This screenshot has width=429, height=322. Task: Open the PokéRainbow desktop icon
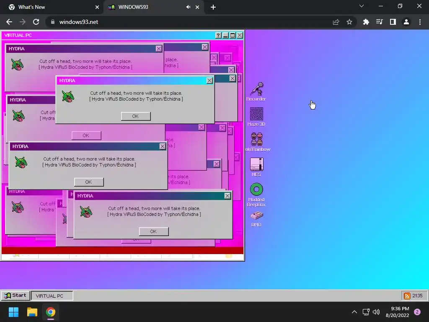tap(257, 142)
